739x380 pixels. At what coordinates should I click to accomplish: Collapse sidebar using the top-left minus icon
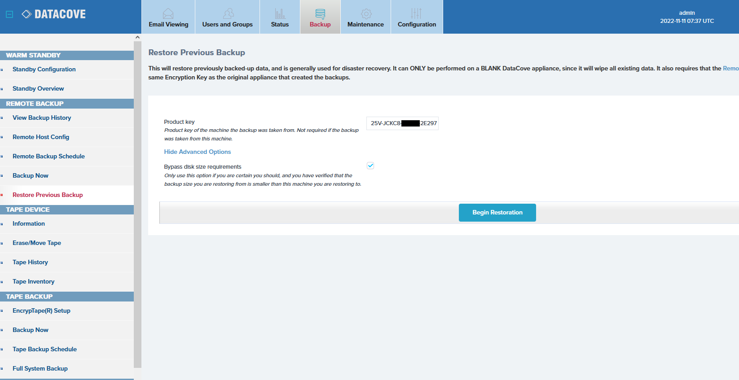pos(9,14)
